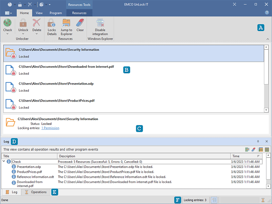Click the export log icon in the Log toolbar
Viewport: 272px width, 204px height.
[247, 149]
